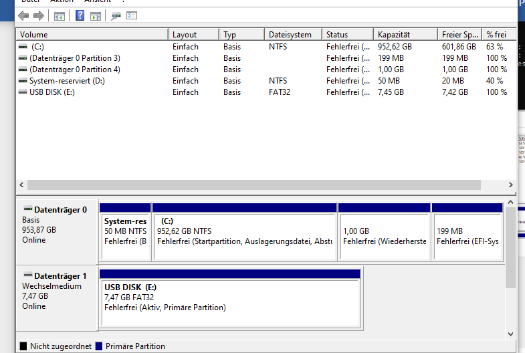Select the 199 MB EFI-System partition block
The image size is (525, 353).
467,231
